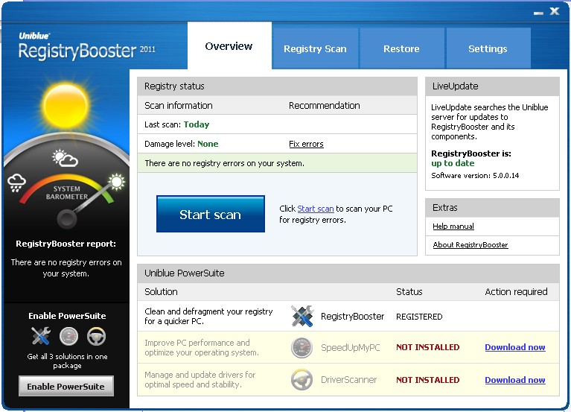The height and width of the screenshot is (412, 571).
Task: Click Download now for DriverScanner
Action: [515, 380]
